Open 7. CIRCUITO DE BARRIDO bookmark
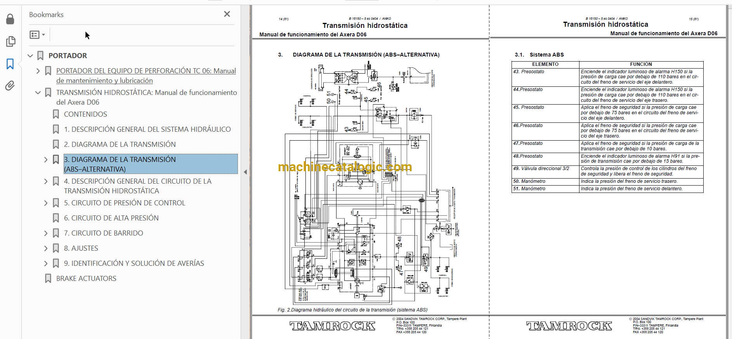The height and width of the screenshot is (339, 732). click(104, 233)
